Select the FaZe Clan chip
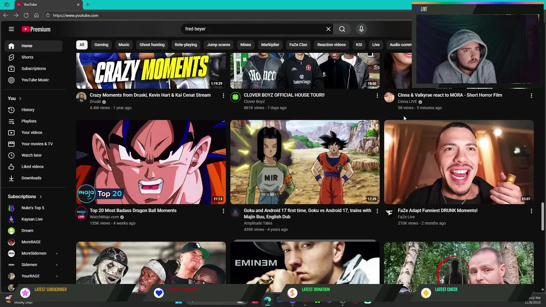The image size is (546, 307). coord(298,45)
